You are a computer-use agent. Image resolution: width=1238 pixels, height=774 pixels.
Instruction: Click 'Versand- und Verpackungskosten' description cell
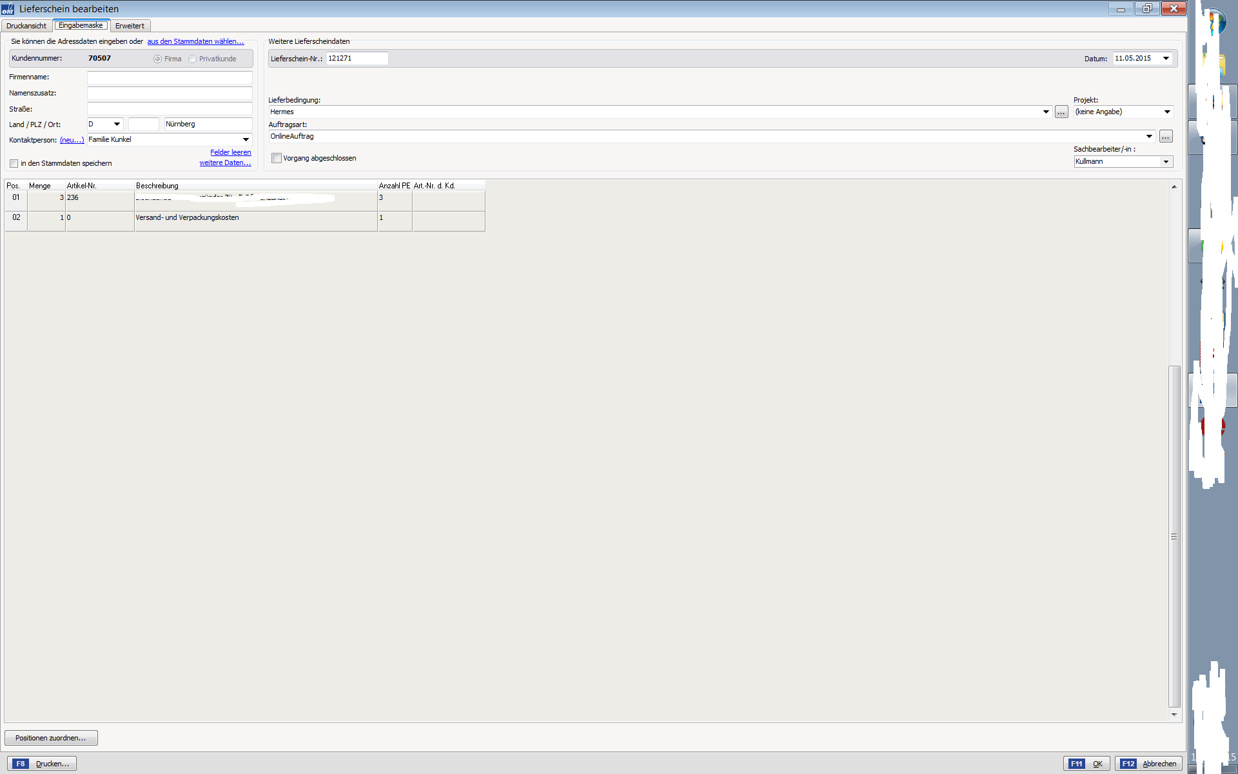[255, 221]
